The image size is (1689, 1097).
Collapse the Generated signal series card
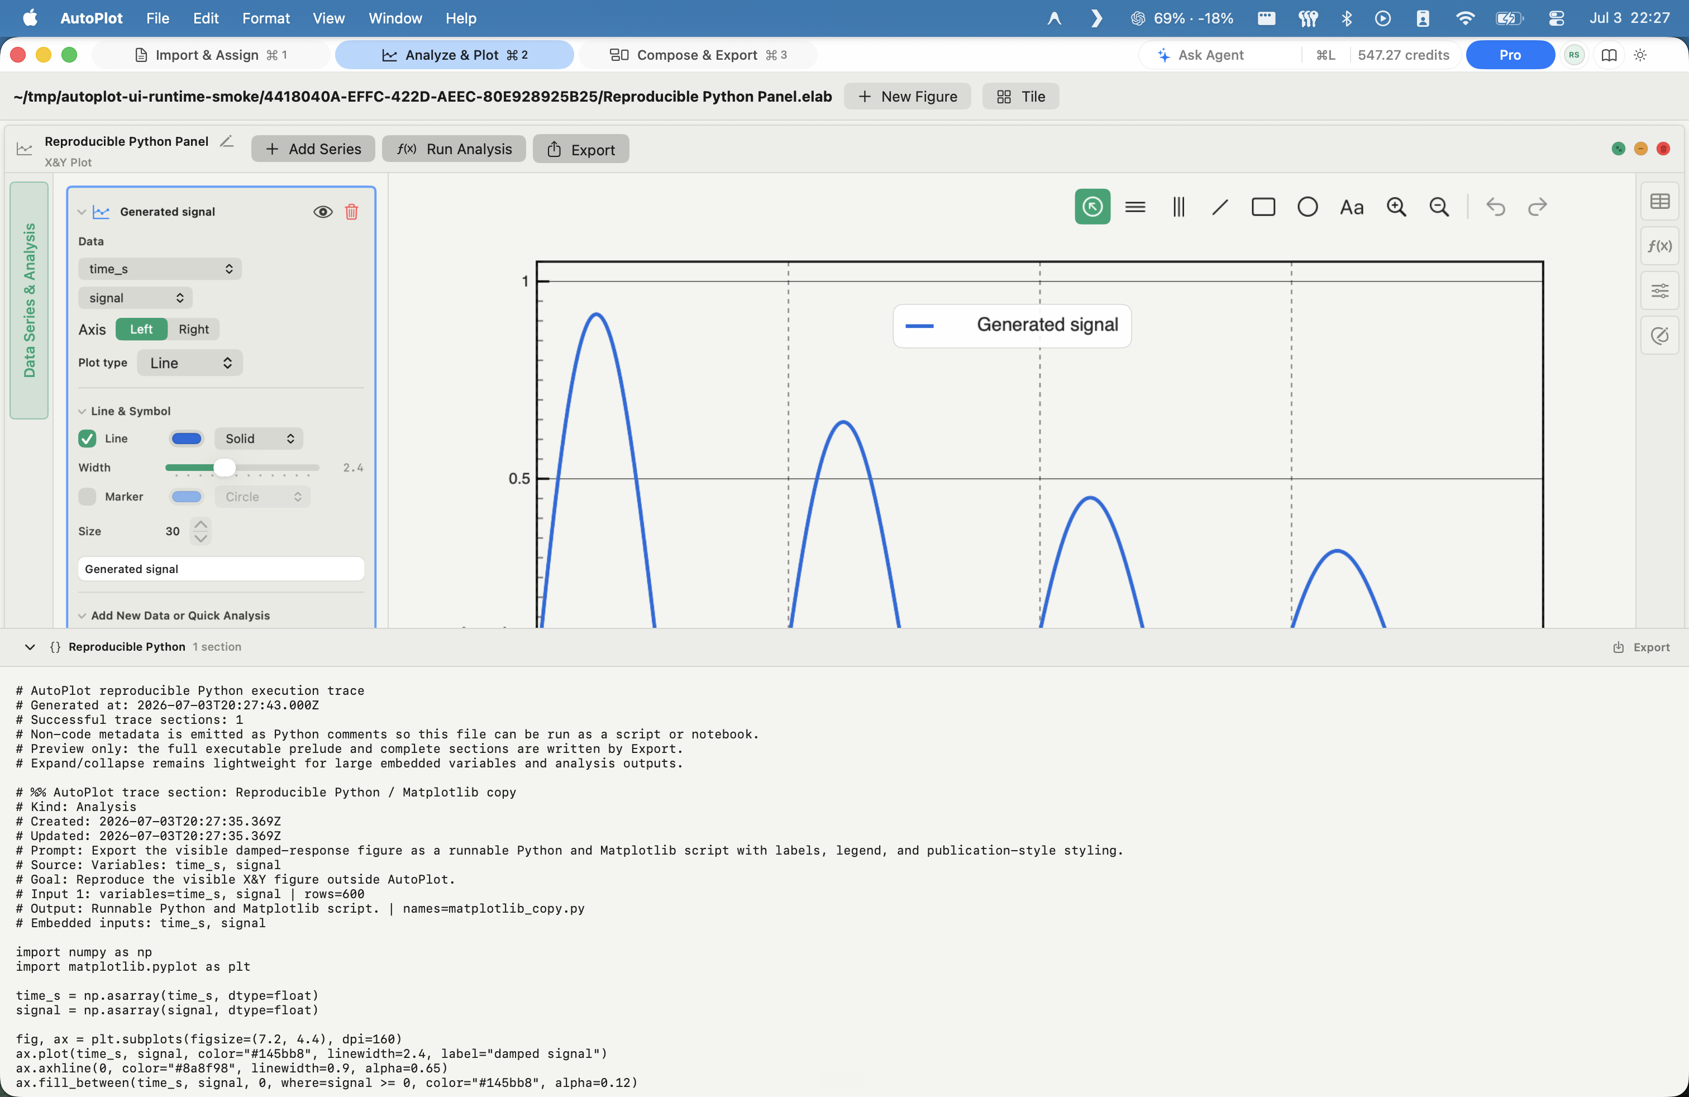tap(82, 212)
